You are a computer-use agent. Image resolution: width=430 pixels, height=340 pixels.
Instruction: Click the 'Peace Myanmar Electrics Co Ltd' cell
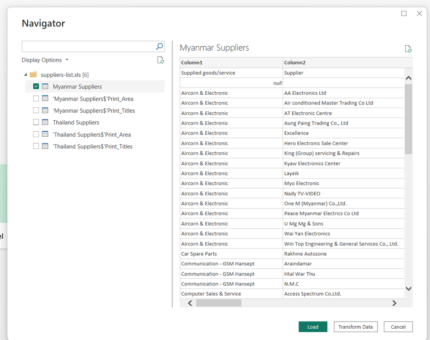click(343, 213)
